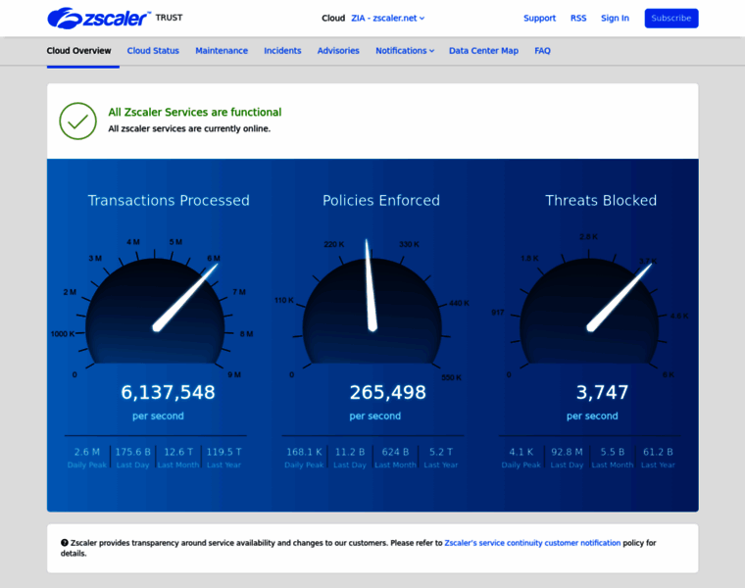Click the 92.8 M Last Day stat

567,458
